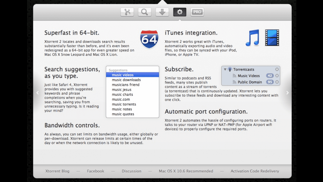Select the gear settings toolbar button
Viewport: 323px width, 182px height.
[180, 12]
